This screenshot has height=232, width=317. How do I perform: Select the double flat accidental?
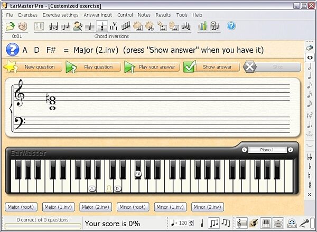click(310, 157)
